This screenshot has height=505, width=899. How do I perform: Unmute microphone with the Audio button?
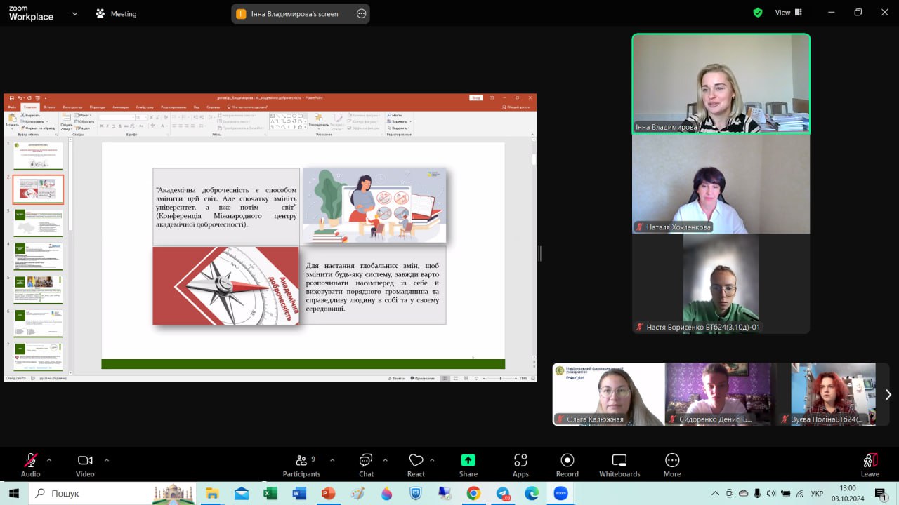pyautogui.click(x=30, y=465)
